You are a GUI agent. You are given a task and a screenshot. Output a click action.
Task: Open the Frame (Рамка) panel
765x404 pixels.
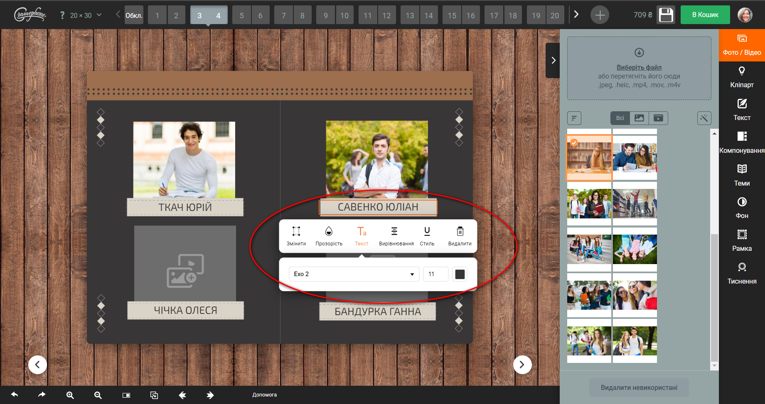742,240
